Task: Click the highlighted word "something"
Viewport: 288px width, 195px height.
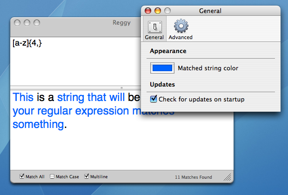Action: 38,124
